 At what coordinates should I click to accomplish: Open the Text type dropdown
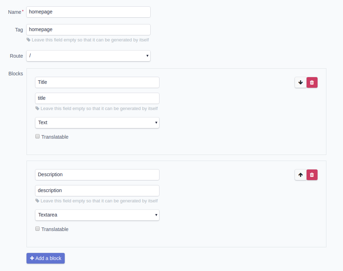click(97, 122)
